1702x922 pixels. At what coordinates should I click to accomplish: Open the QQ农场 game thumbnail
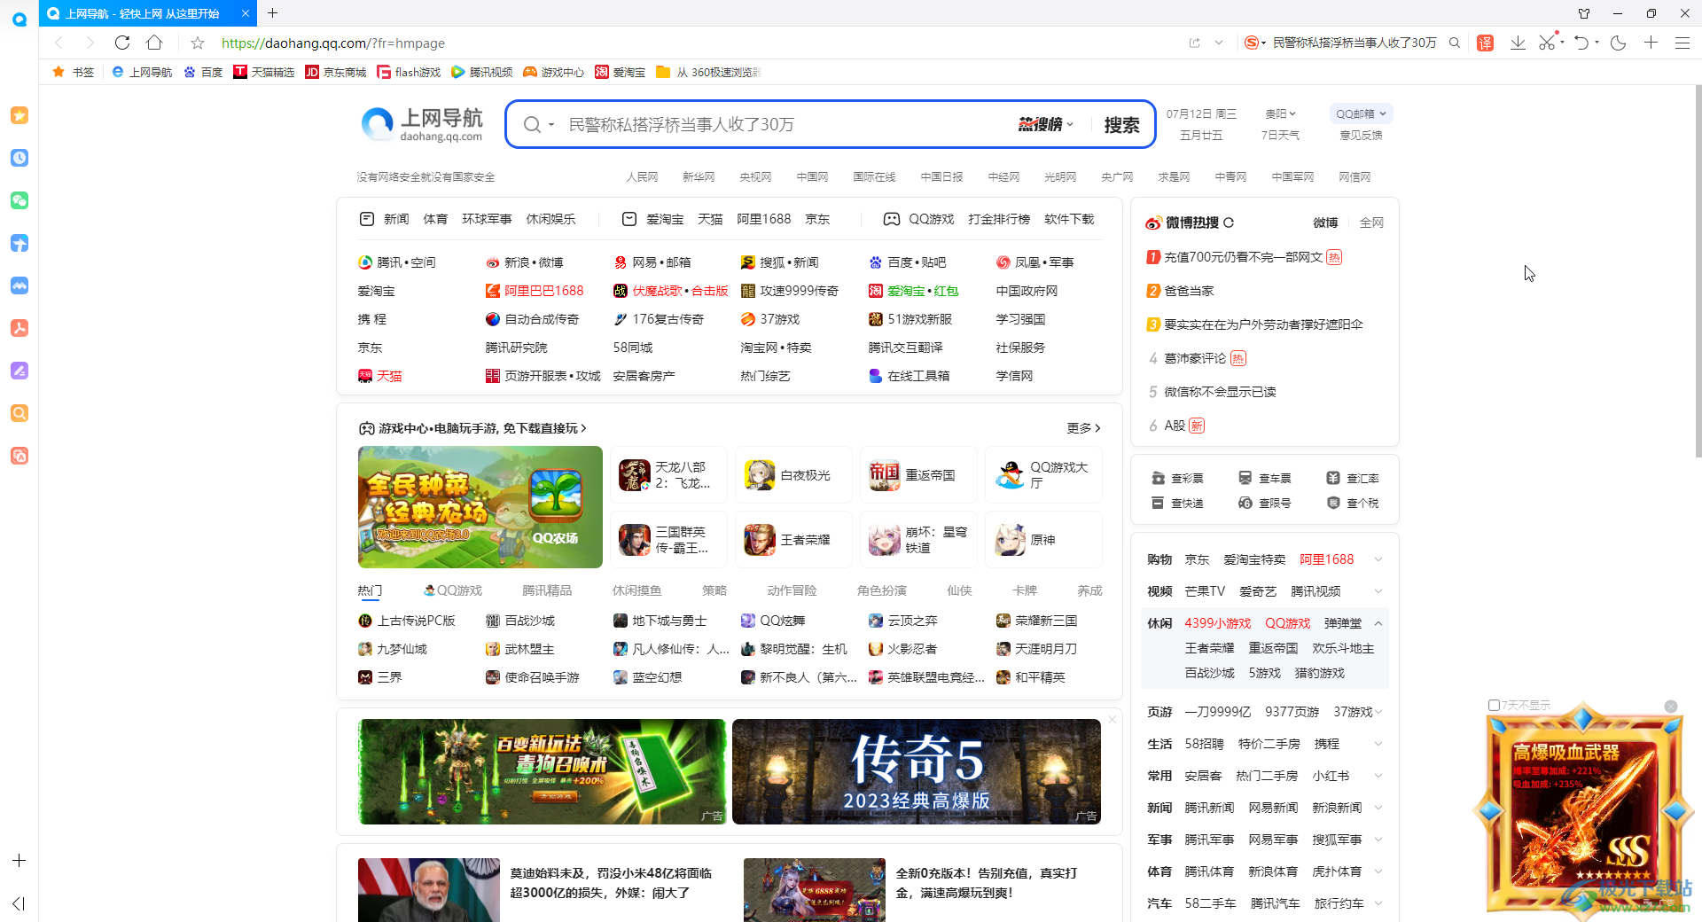pos(480,507)
